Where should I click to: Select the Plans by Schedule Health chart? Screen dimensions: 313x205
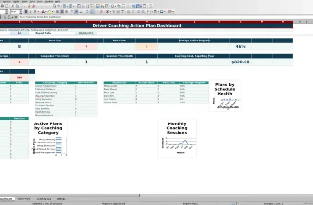click(225, 96)
